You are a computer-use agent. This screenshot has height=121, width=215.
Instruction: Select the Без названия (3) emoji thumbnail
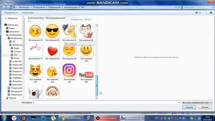pos(35,31)
